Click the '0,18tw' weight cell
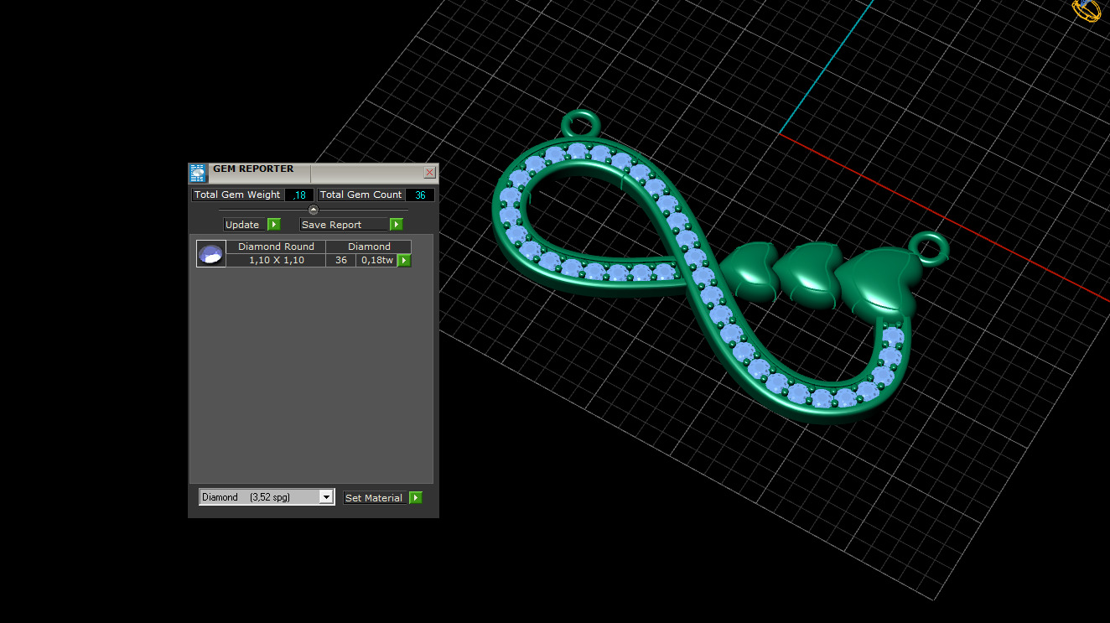1110x623 pixels. click(377, 261)
